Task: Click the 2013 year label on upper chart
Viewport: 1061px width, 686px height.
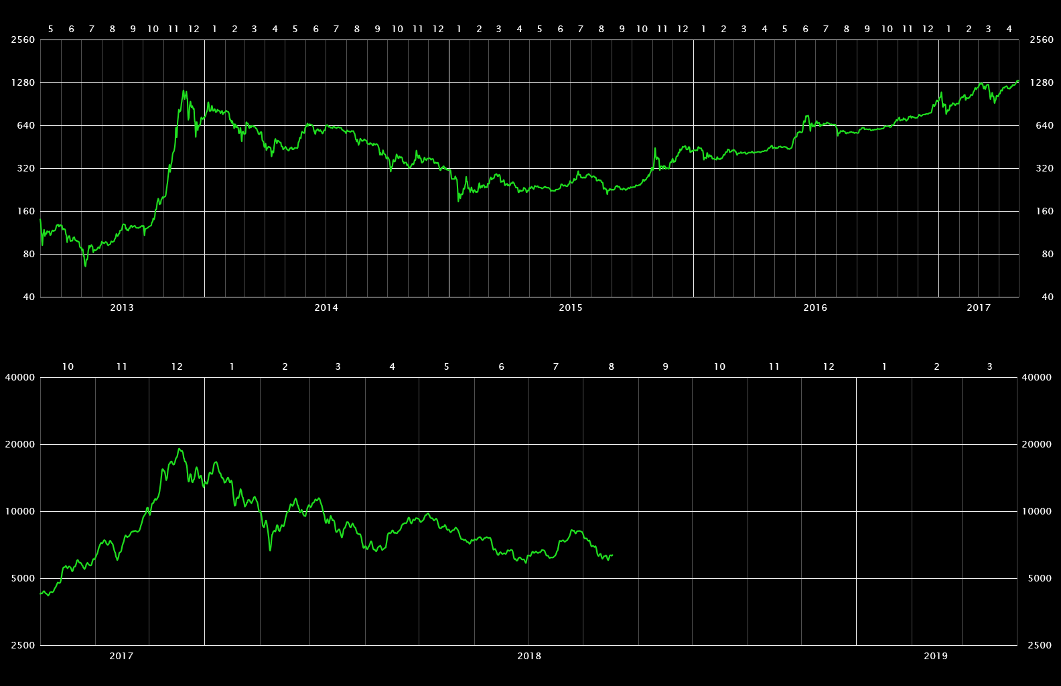Action: pos(122,307)
